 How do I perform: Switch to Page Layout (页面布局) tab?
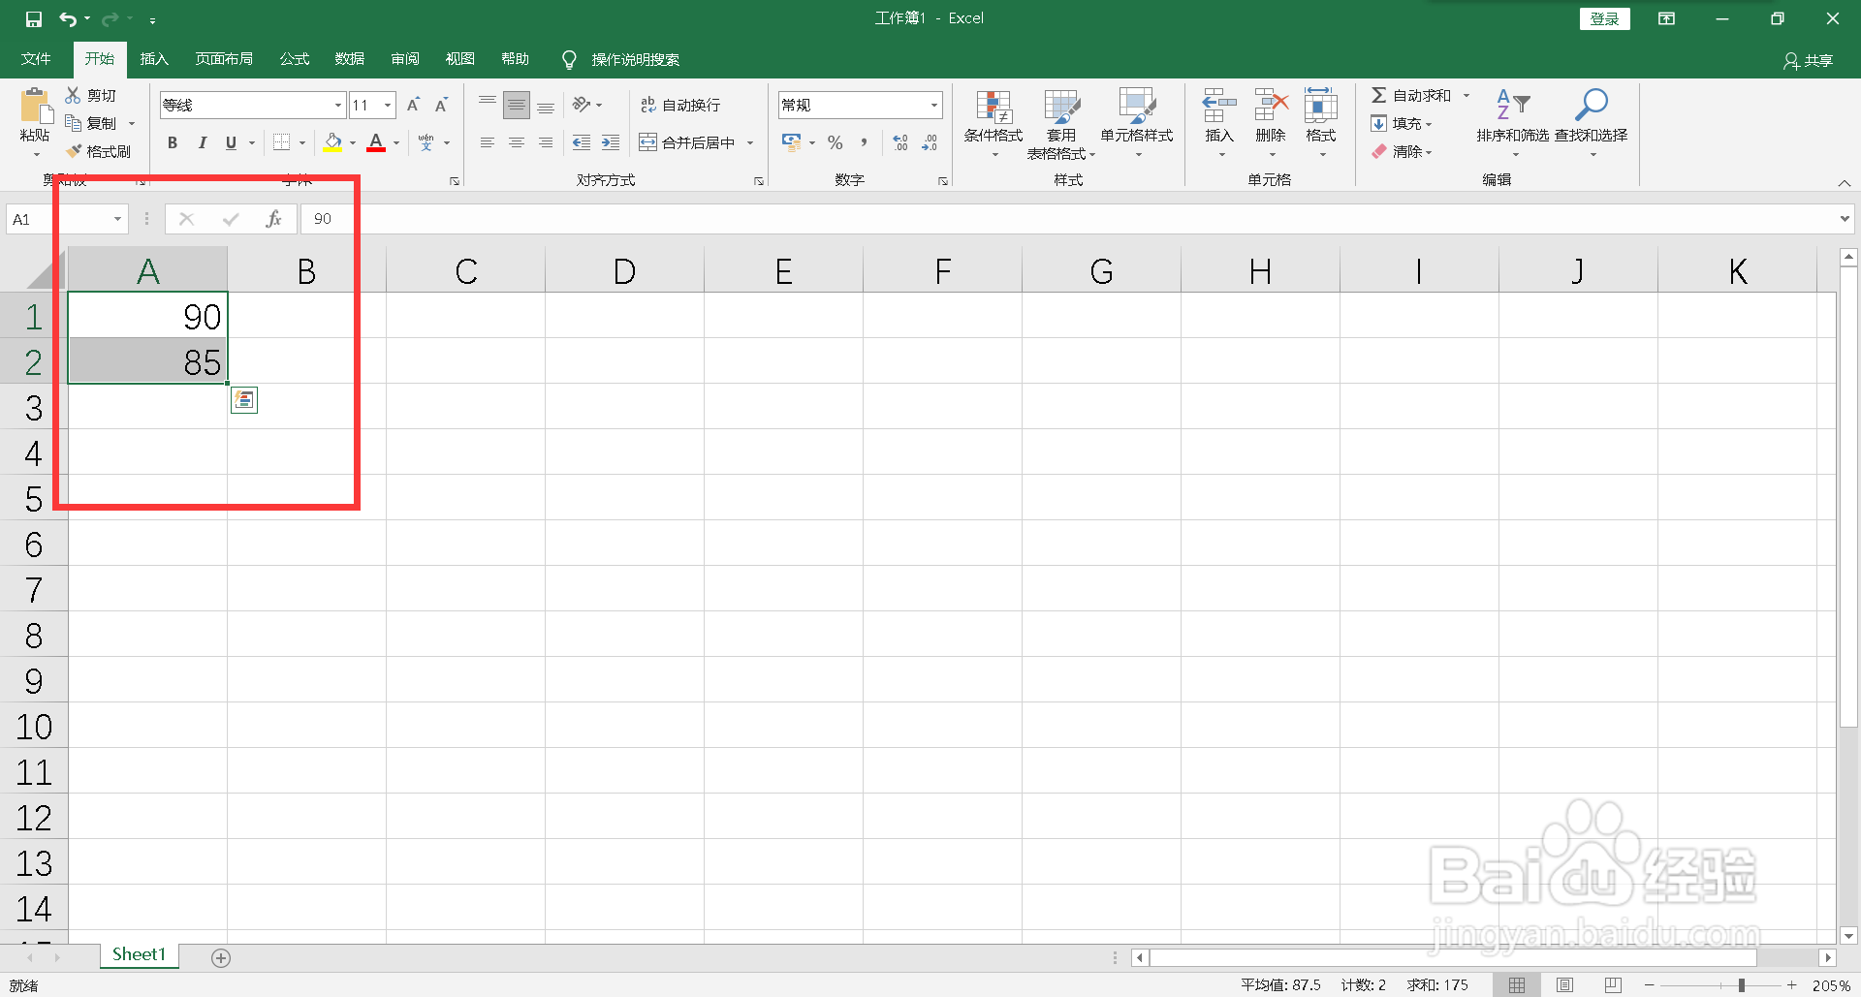(224, 59)
